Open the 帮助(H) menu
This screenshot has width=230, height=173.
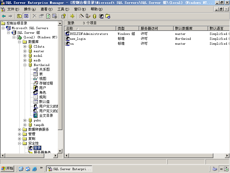coord(97,9)
